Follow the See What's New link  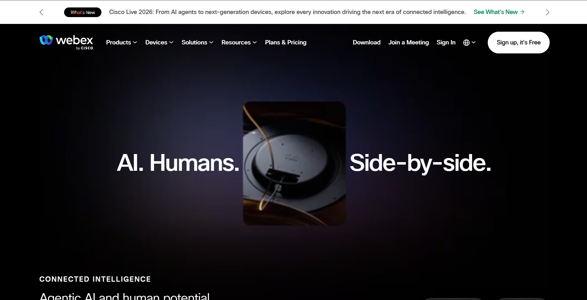pos(499,12)
